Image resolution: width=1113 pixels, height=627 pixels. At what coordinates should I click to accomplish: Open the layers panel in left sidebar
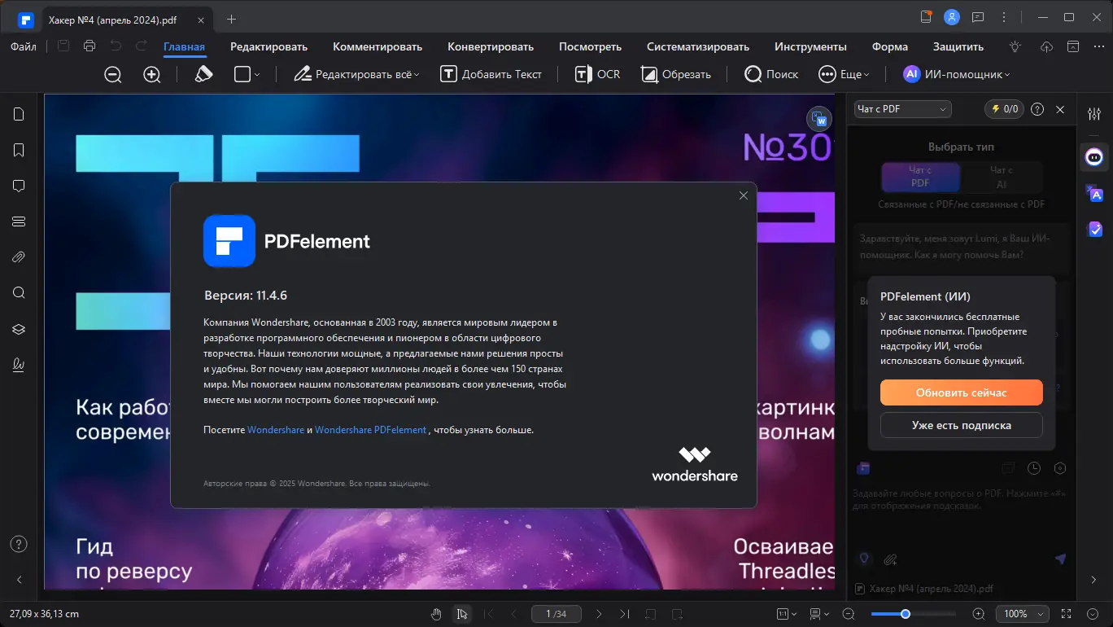[x=19, y=329]
